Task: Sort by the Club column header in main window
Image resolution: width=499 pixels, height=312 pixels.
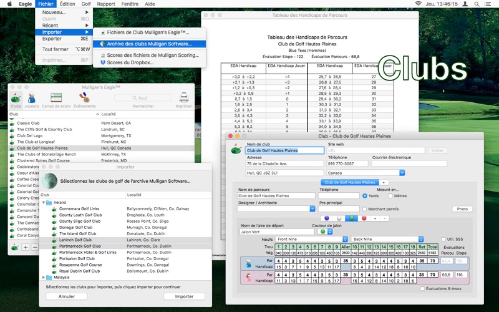Action: pos(54,114)
